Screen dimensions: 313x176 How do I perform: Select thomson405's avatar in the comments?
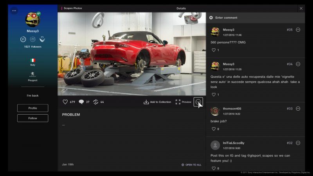point(215,111)
